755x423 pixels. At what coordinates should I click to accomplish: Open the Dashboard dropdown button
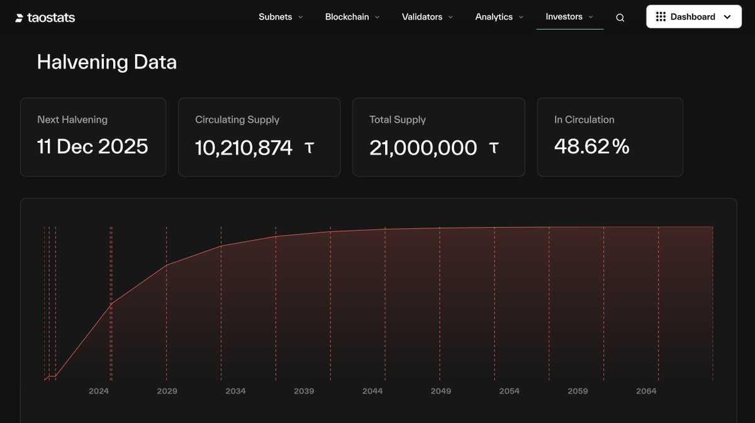[694, 17]
